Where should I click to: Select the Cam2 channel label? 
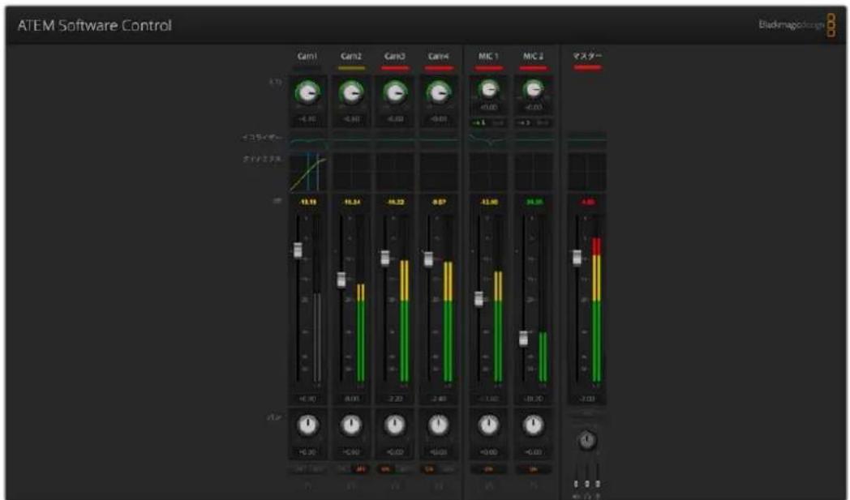(x=351, y=57)
